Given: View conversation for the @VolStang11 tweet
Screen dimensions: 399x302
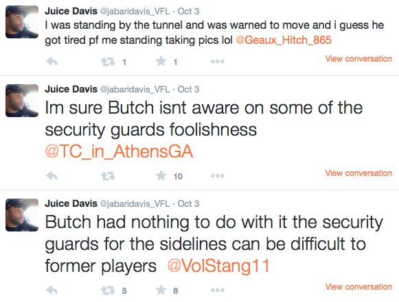Looking at the screenshot, I should [358, 287].
